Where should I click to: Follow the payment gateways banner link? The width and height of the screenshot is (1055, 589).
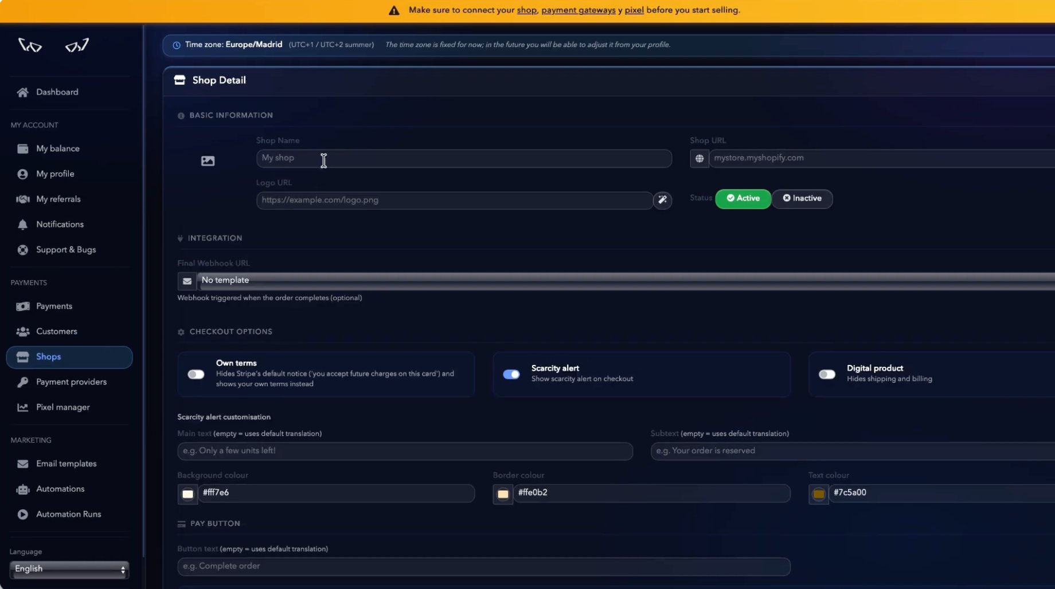tap(578, 10)
